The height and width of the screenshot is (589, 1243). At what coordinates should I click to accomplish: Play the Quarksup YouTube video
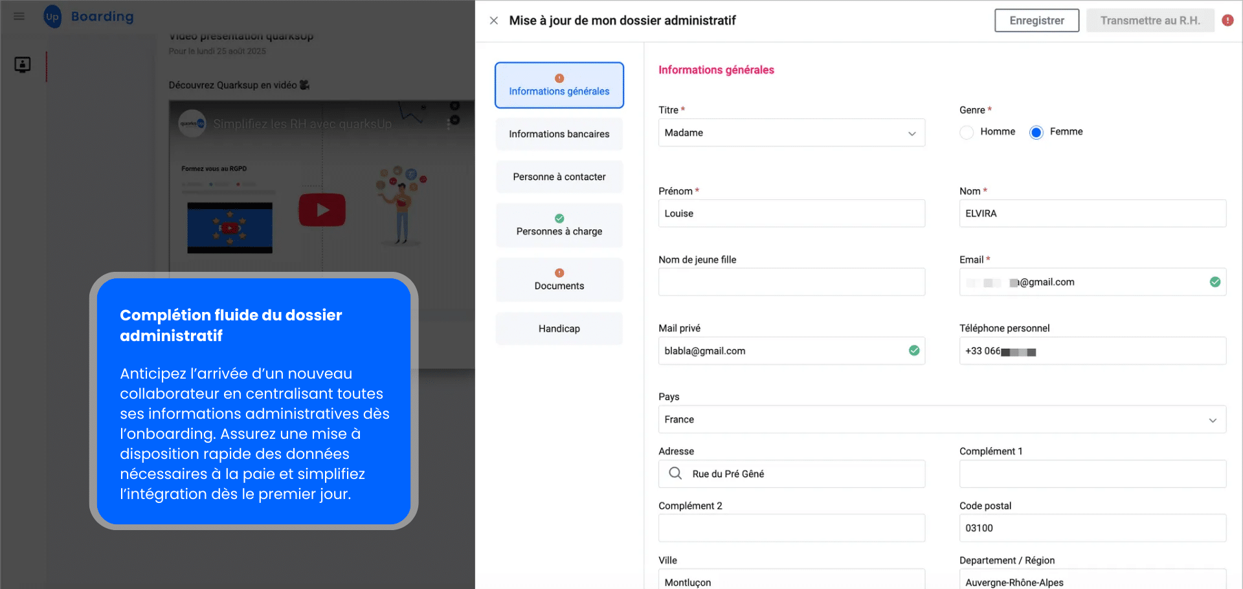pos(322,210)
